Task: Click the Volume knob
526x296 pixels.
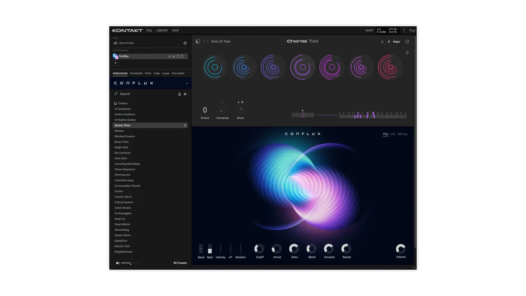Action: [401, 249]
